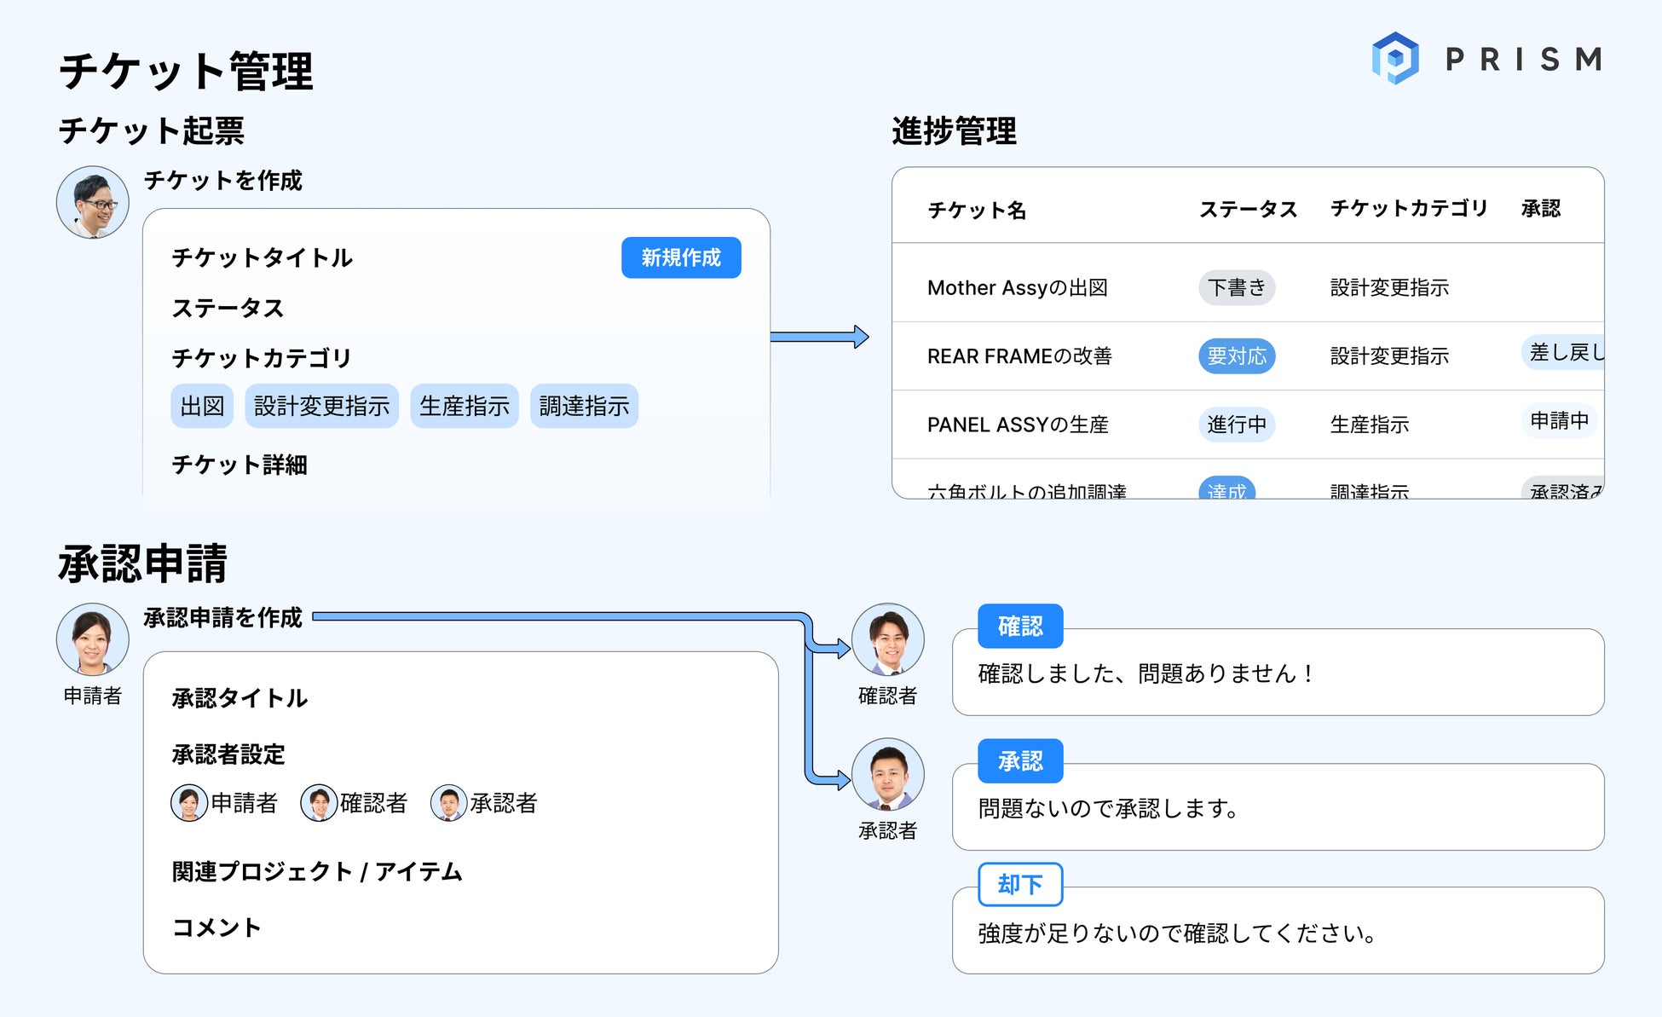Select small 承認者 avatar in 承認者設定
The image size is (1662, 1017).
pos(448,803)
